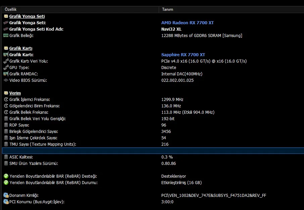Select the Discrete value
304x210 pixels.
pos(169,68)
